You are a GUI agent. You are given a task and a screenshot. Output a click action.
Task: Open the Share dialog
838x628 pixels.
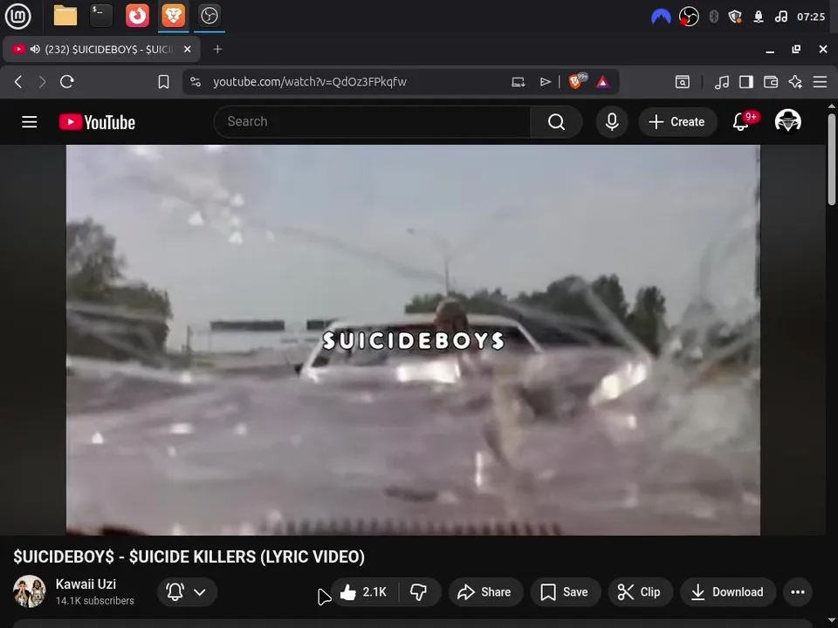(x=485, y=591)
